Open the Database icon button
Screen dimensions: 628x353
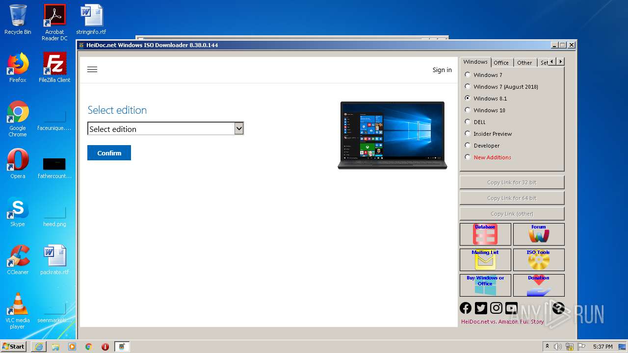click(485, 234)
